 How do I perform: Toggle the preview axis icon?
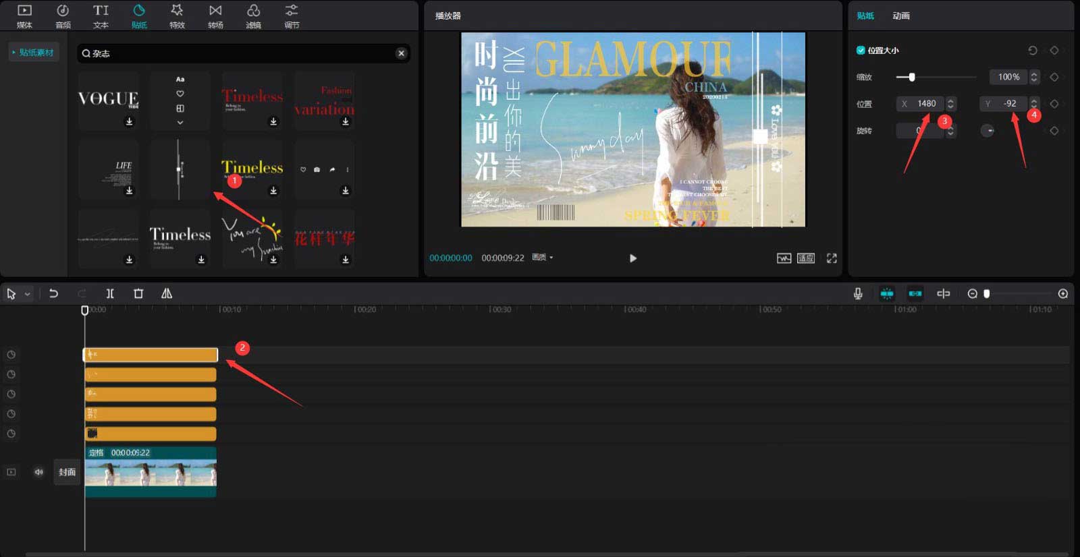click(x=943, y=293)
